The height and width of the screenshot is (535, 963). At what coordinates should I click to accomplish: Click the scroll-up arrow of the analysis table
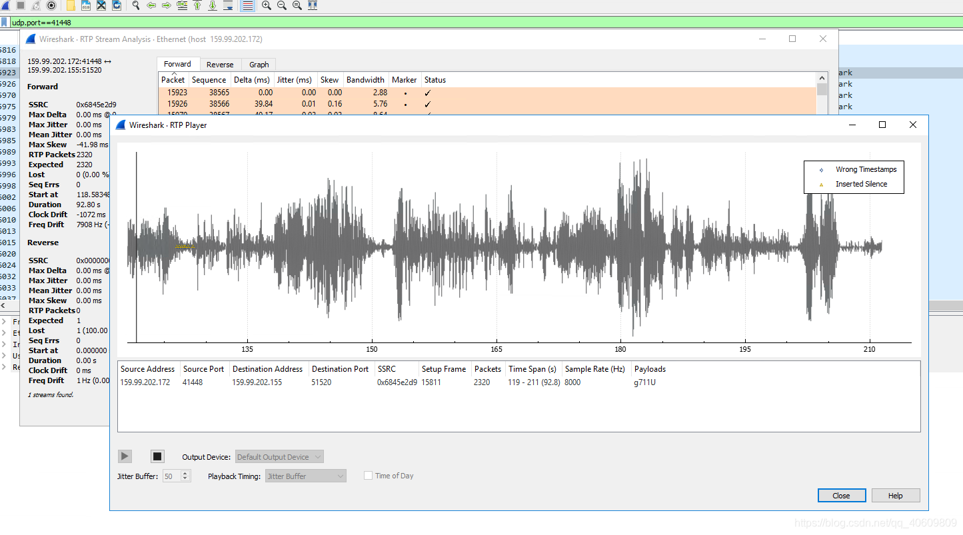coord(822,78)
